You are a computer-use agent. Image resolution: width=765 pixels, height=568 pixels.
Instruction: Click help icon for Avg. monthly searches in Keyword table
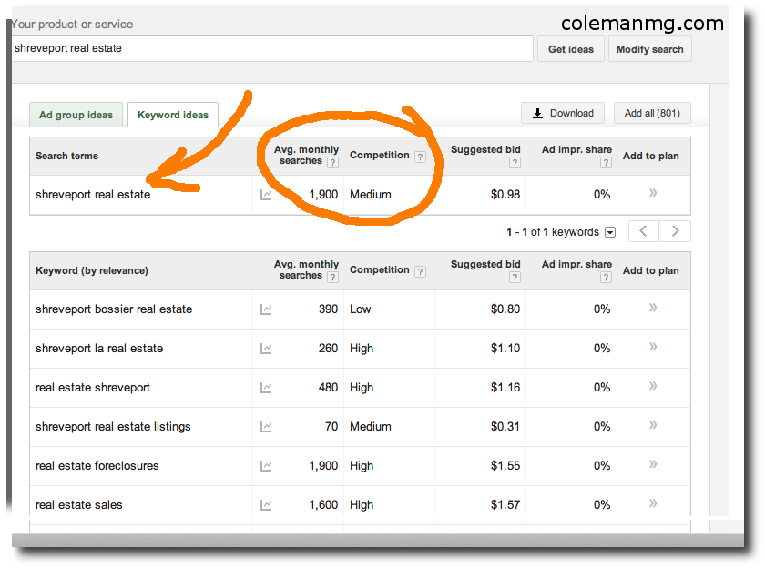tap(332, 277)
